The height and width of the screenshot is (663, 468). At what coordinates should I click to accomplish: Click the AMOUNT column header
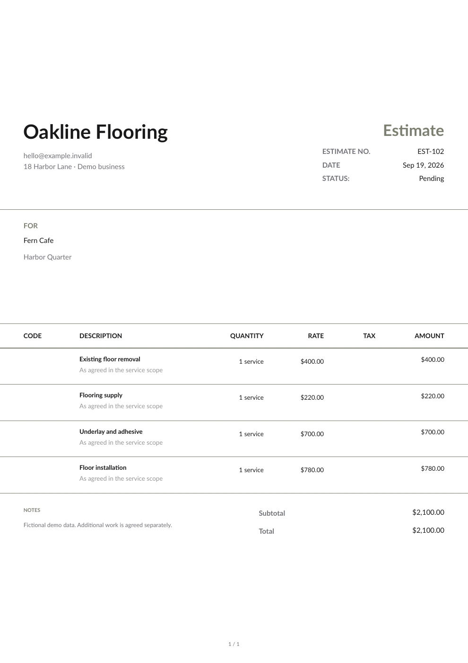(x=429, y=336)
